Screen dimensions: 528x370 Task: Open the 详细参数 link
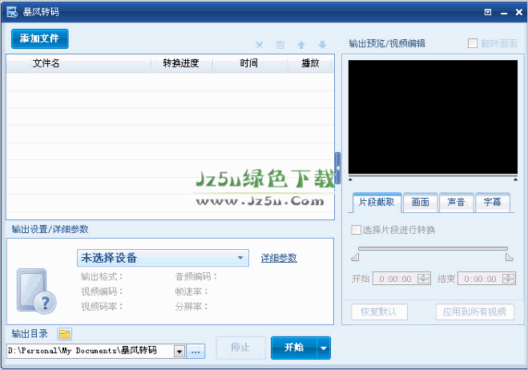[279, 258]
